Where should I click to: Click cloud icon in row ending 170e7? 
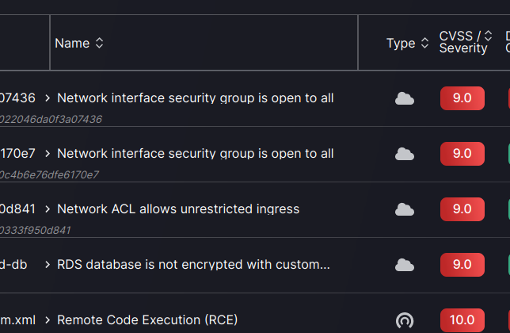[x=405, y=154]
